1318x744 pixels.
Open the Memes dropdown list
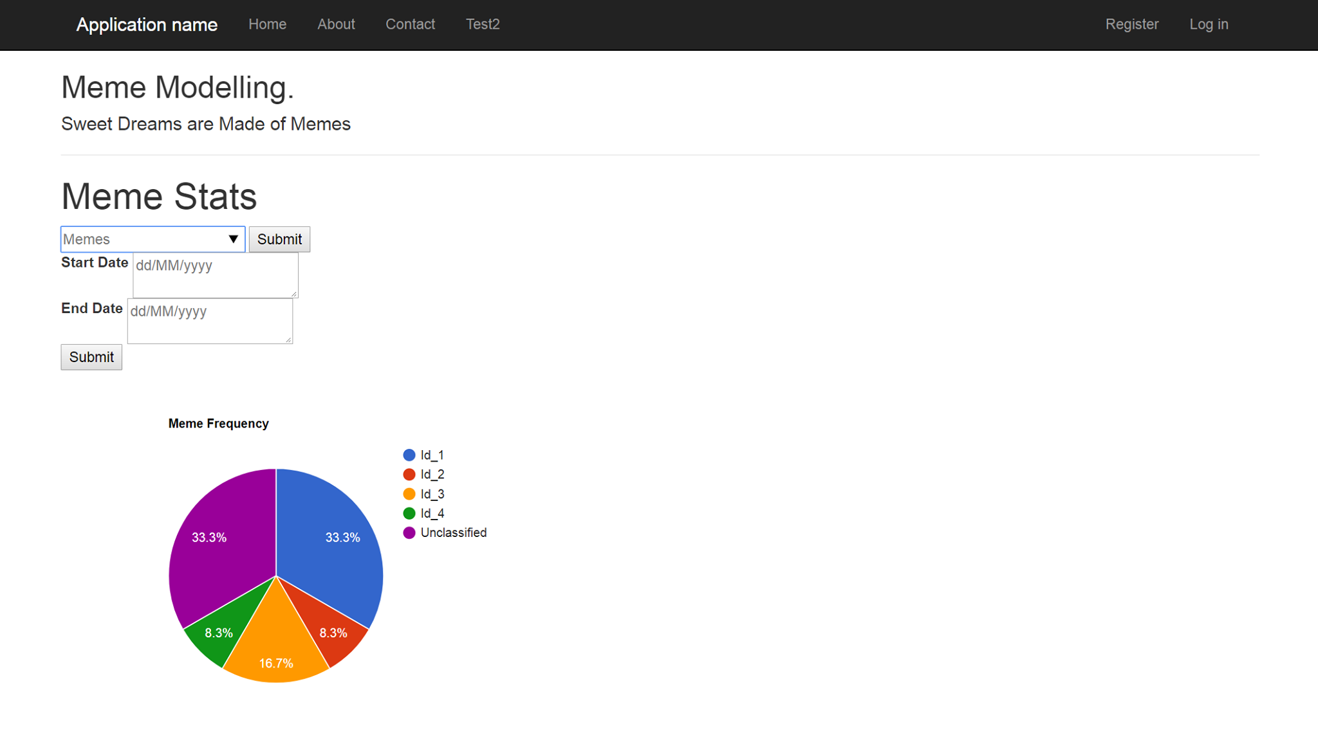(153, 239)
